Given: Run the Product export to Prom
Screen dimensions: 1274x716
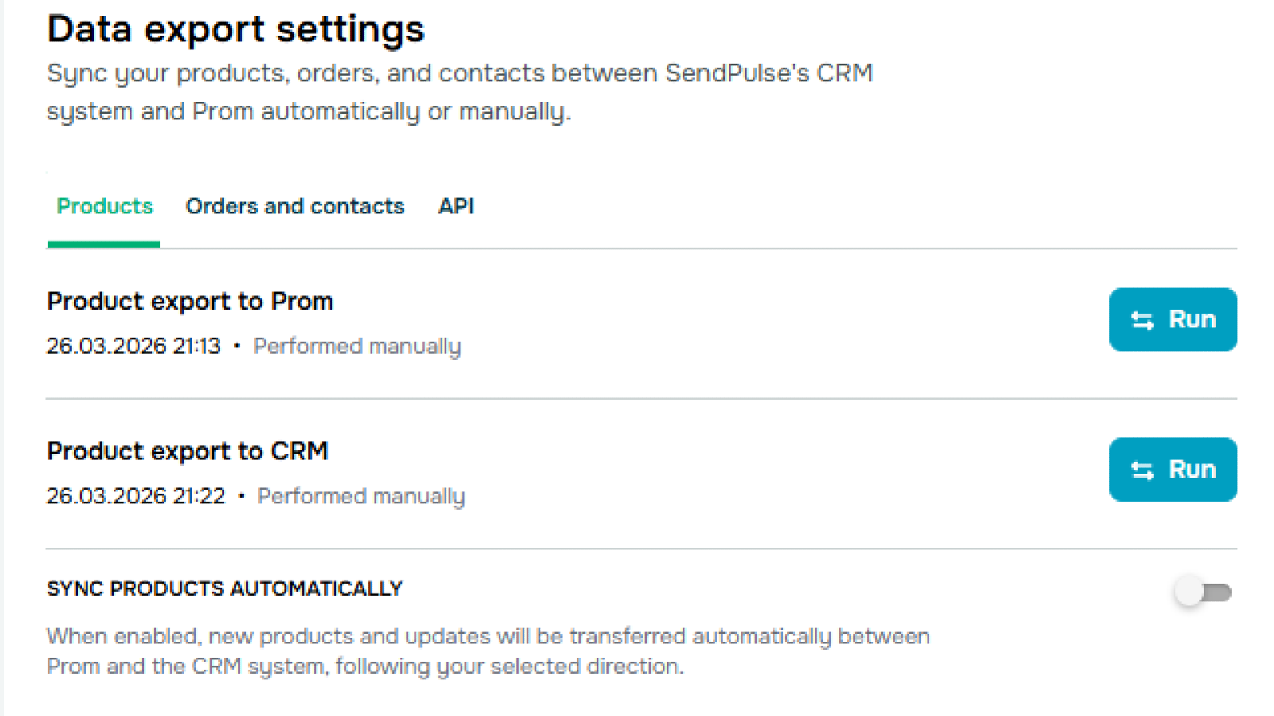Looking at the screenshot, I should [1172, 319].
